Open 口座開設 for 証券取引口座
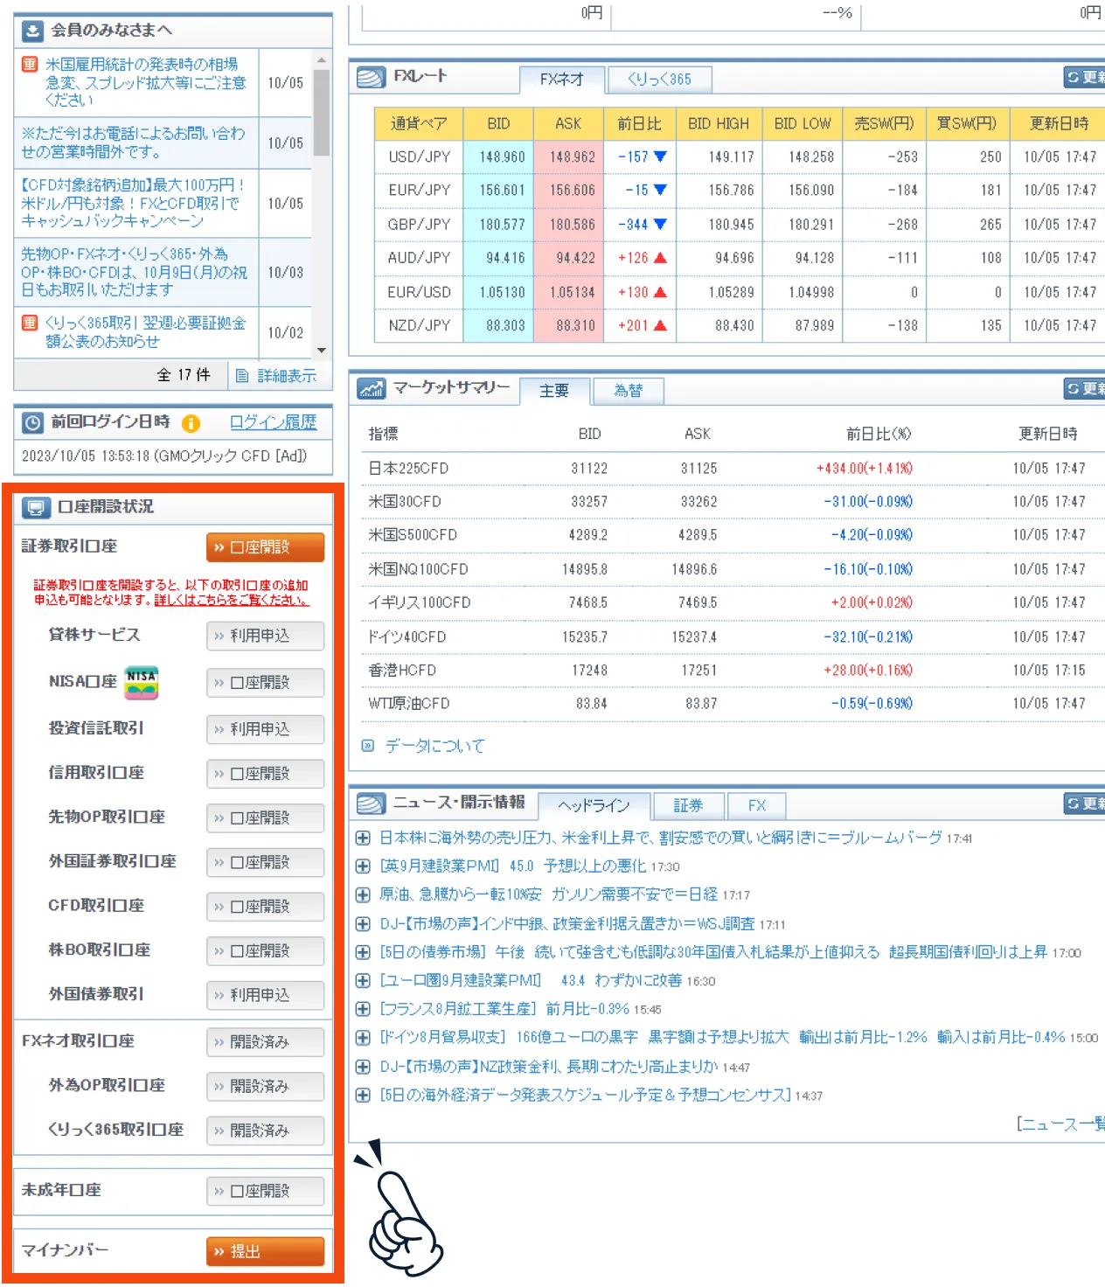The image size is (1105, 1287). click(264, 546)
